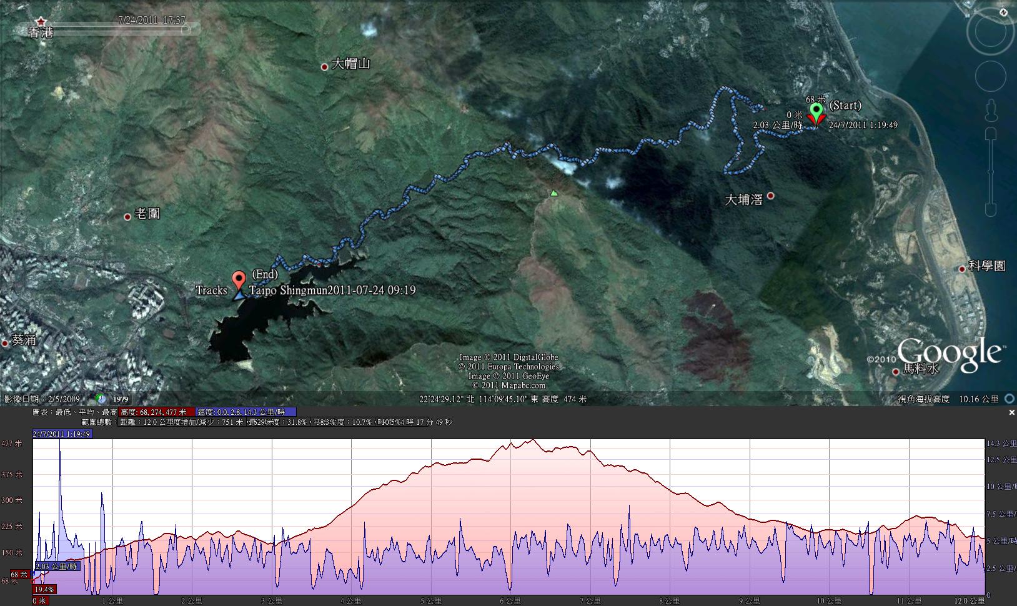The image size is (1017, 606).
Task: Click the '視角海拔高度 10.16 公里' eye altitude status
Action: 948,399
